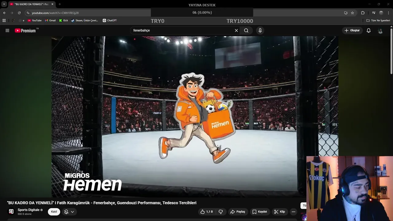Bookmark this page with the star
This screenshot has width=393, height=221.
pyautogui.click(x=352, y=13)
